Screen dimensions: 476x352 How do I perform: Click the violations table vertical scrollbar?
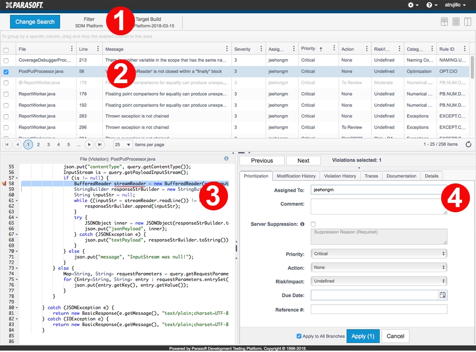coord(472,67)
